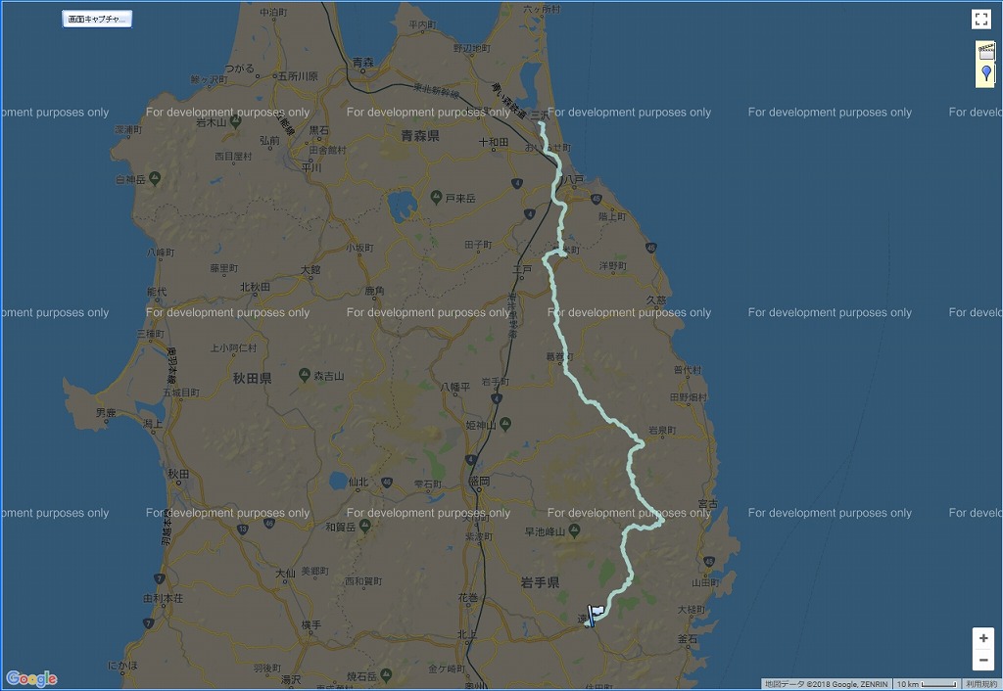Click the 岩木山 mountain icon

pos(188,124)
